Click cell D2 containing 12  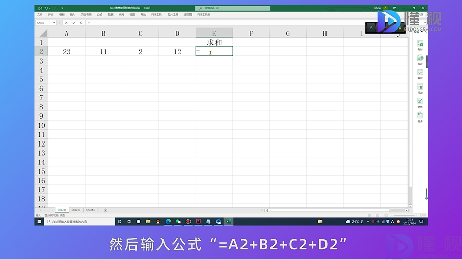tap(177, 51)
